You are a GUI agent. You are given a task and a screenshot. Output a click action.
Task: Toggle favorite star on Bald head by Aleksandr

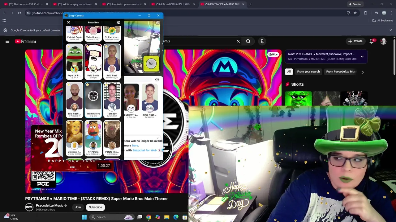point(68,85)
